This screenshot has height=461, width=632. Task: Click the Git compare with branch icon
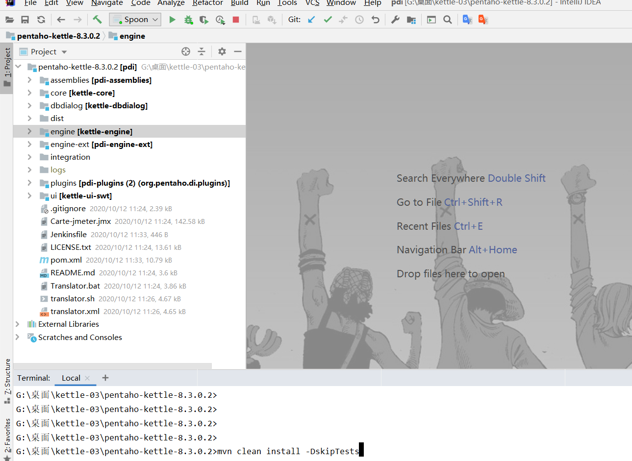point(343,20)
